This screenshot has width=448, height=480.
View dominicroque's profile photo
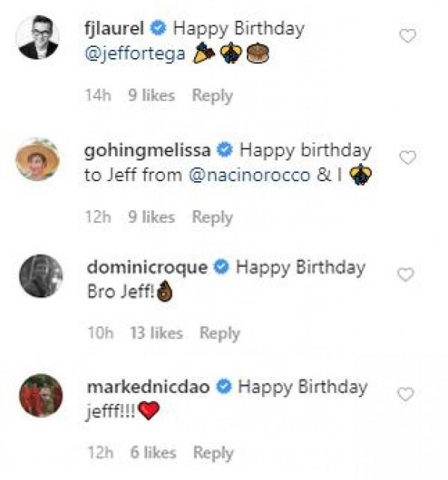coord(38,277)
